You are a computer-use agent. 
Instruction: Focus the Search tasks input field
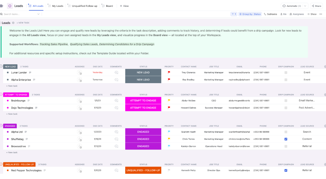(20, 14)
